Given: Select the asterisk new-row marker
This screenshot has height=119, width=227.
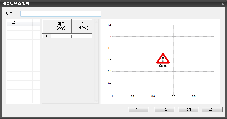Looking at the screenshot, I should [46, 36].
